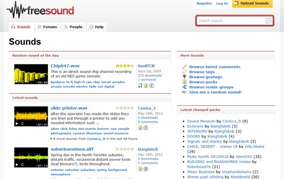Open the Help tab
This screenshot has width=284, height=179.
[x=97, y=27]
